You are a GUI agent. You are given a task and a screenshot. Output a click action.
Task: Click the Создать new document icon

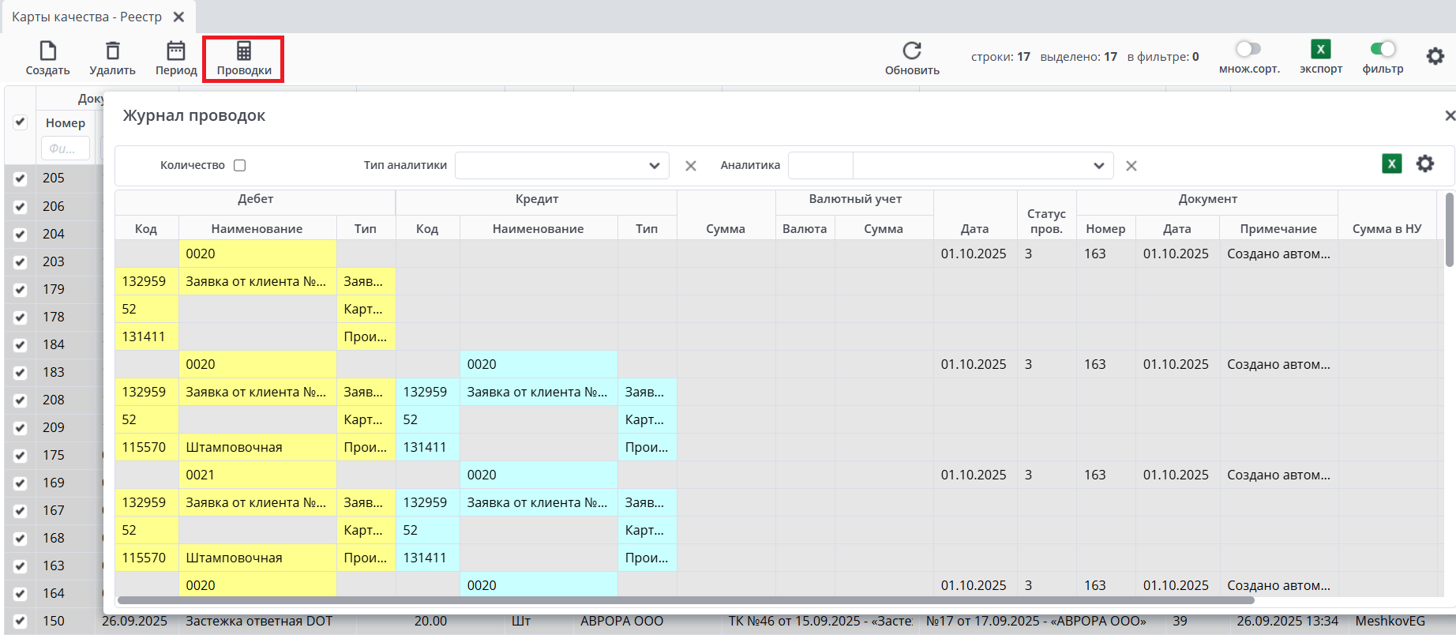(47, 51)
